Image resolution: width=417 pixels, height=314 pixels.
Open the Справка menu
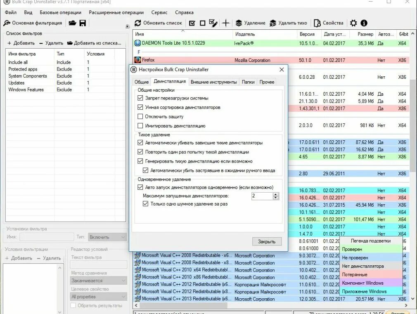[184, 12]
